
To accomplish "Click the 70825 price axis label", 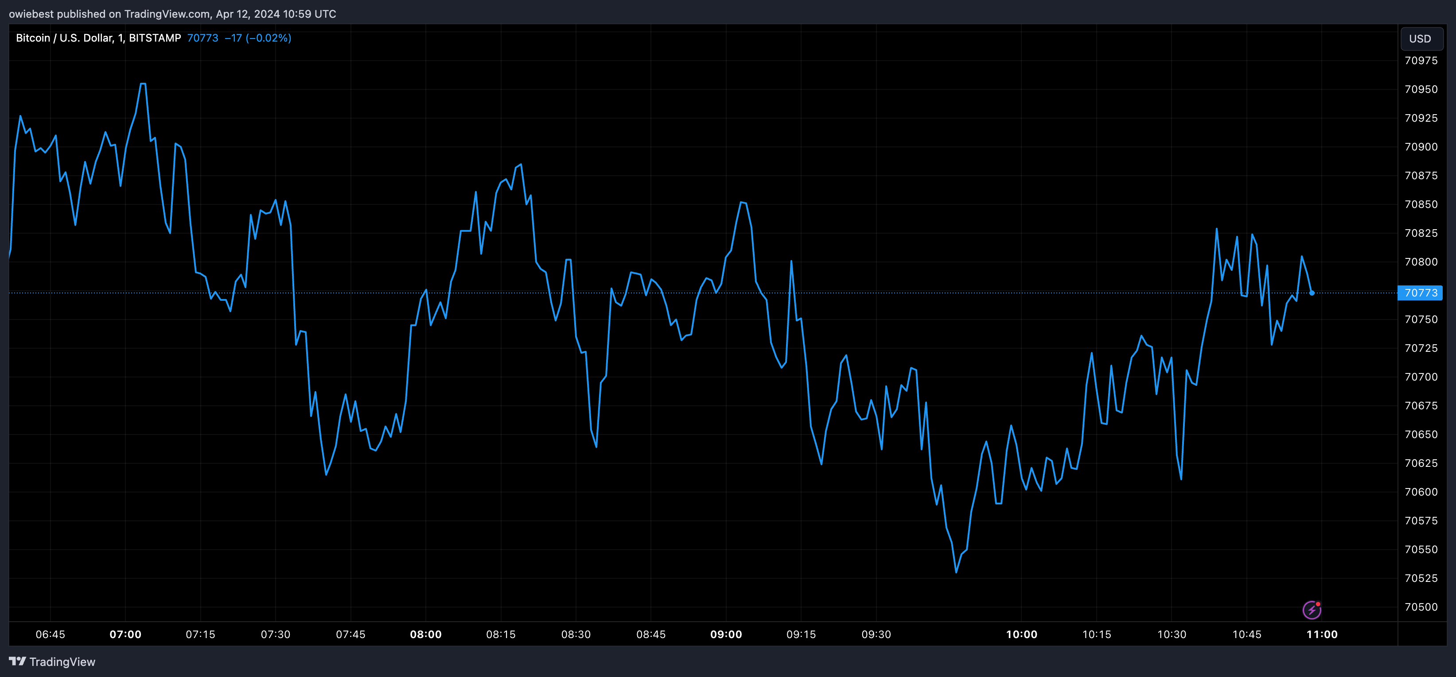I will [1421, 233].
